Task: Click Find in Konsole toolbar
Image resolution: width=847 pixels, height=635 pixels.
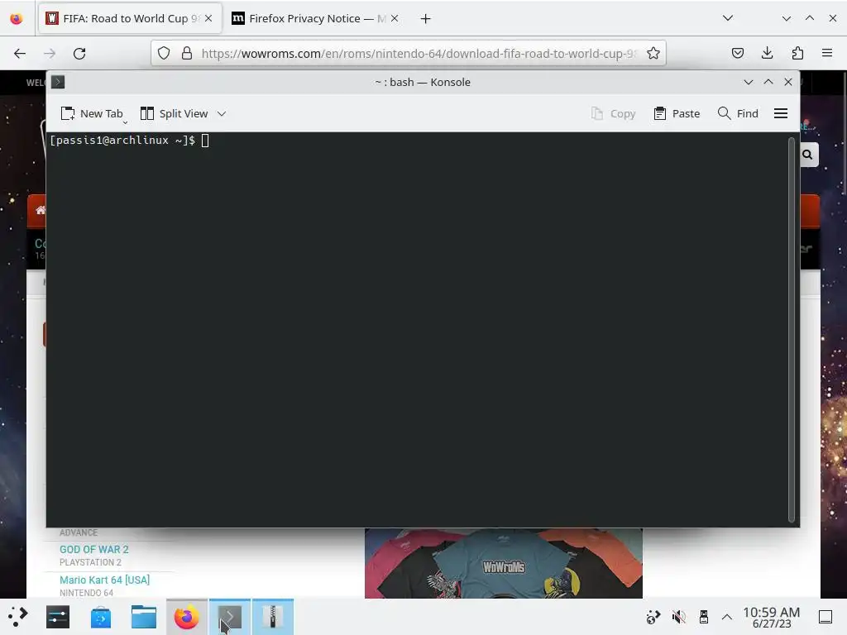Action: pyautogui.click(x=738, y=113)
